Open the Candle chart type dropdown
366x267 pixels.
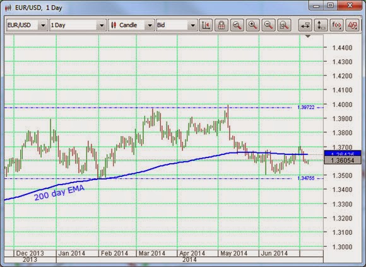(x=131, y=25)
